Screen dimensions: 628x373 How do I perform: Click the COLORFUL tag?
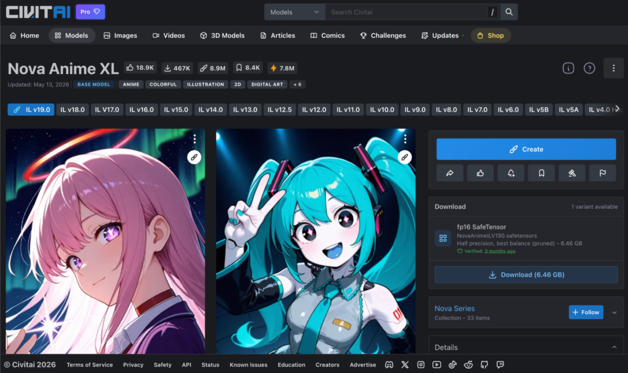point(163,85)
